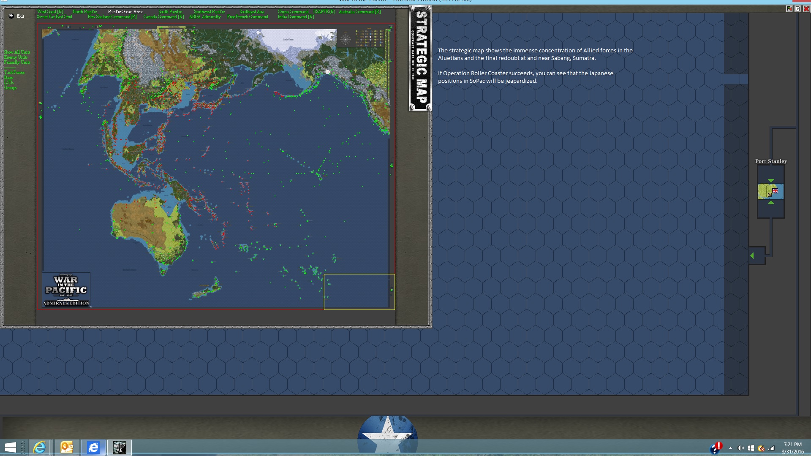The image size is (811, 456).
Task: Open the Windows Start button
Action: 11,448
